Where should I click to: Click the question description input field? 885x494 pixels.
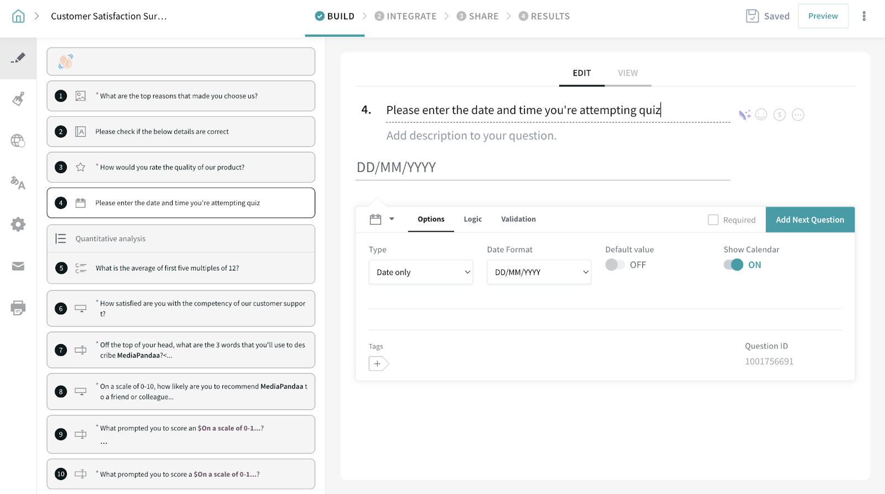click(x=471, y=136)
